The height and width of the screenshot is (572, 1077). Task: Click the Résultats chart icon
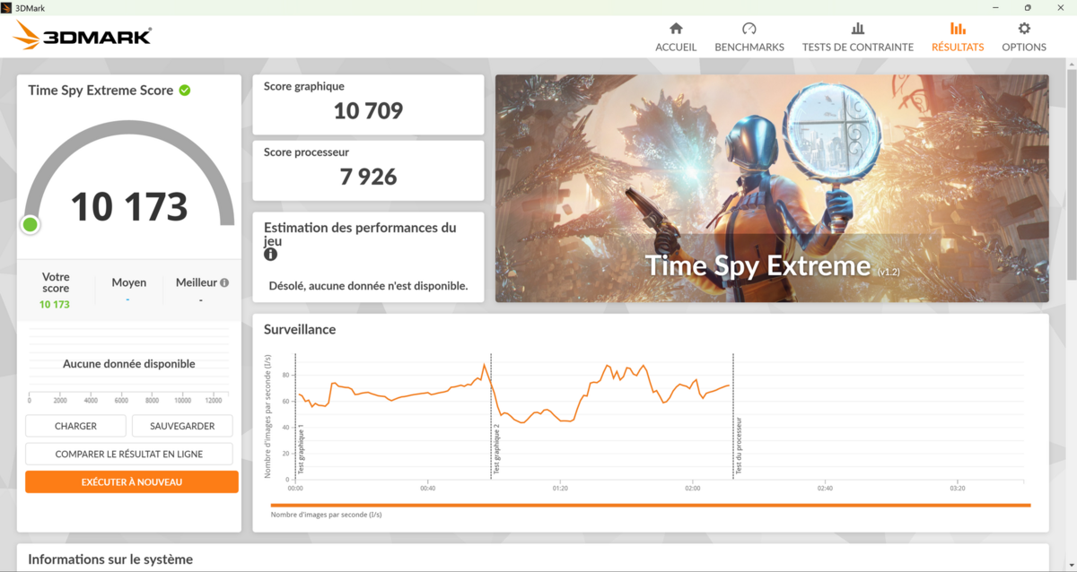click(x=958, y=29)
